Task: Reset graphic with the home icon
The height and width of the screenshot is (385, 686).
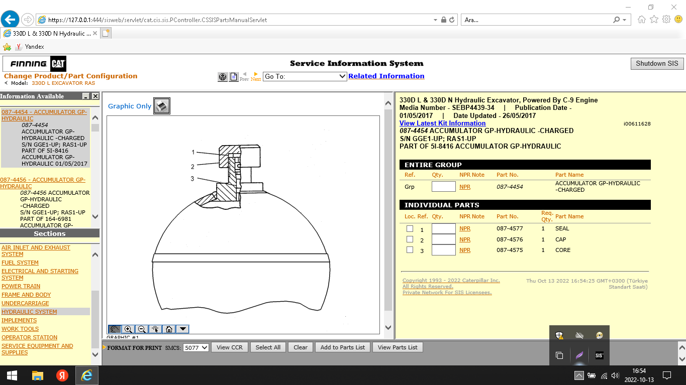Action: 169,329
